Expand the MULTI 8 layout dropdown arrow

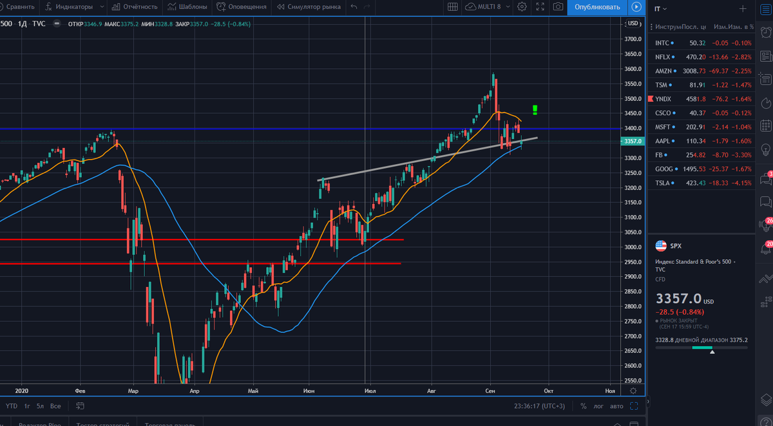coord(508,7)
